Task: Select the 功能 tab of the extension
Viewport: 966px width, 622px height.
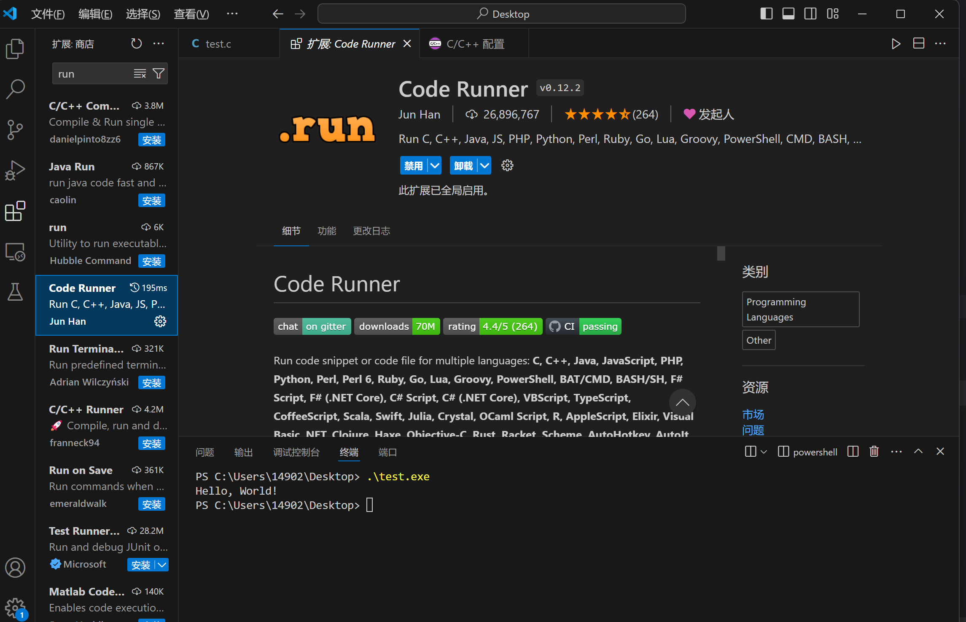Action: point(327,231)
